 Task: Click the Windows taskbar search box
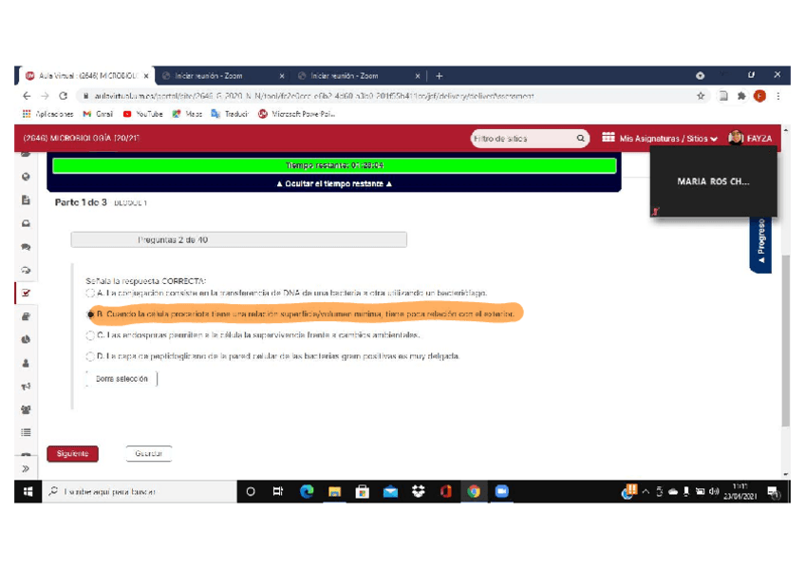[x=140, y=491]
